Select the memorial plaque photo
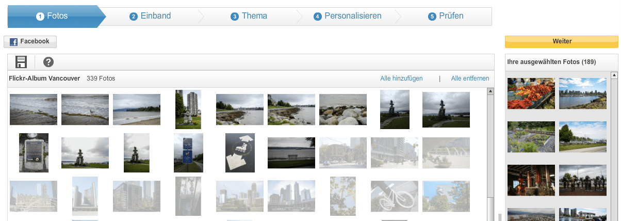Screen dimensions: 621x221 tap(34, 153)
